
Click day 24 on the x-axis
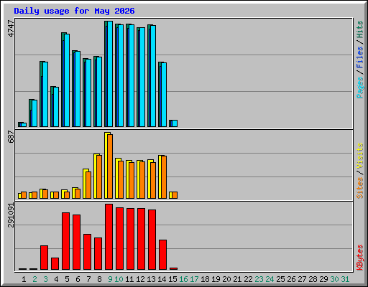pyautogui.click(x=270, y=279)
